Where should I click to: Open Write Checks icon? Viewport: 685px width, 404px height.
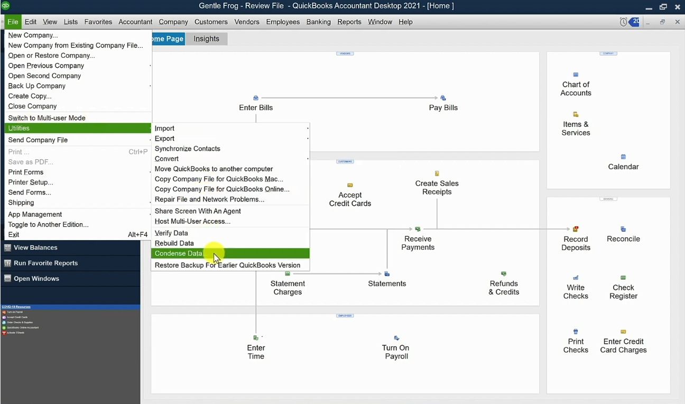coord(576,278)
